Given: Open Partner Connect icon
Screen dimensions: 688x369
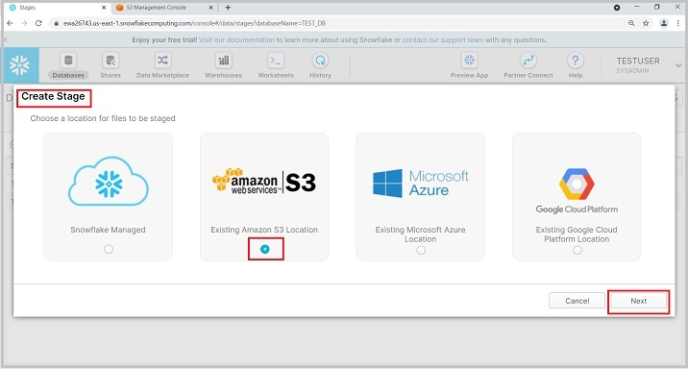Looking at the screenshot, I should [x=528, y=61].
